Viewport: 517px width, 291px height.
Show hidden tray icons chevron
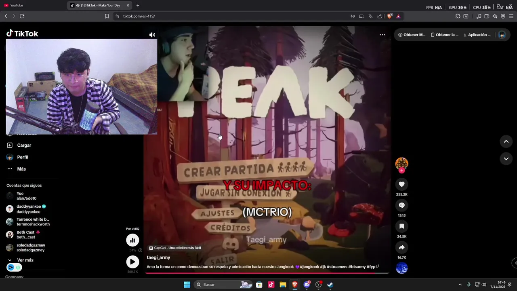tap(460, 285)
